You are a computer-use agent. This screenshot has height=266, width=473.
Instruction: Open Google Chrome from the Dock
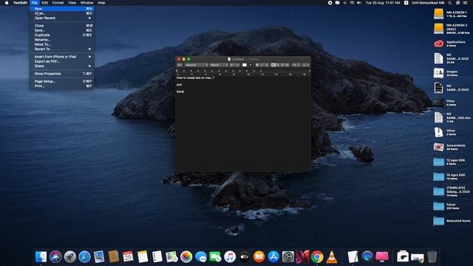tap(317, 256)
